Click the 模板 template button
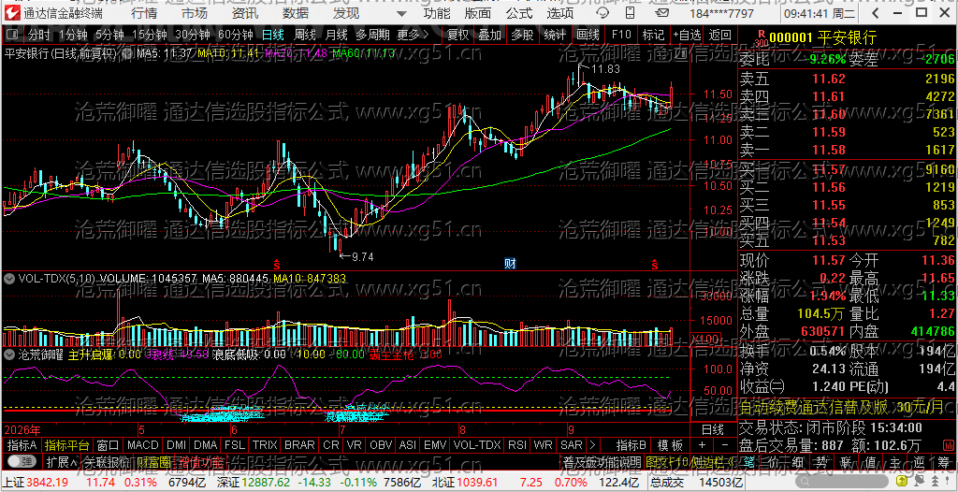Image resolution: width=958 pixels, height=492 pixels. [x=670, y=444]
